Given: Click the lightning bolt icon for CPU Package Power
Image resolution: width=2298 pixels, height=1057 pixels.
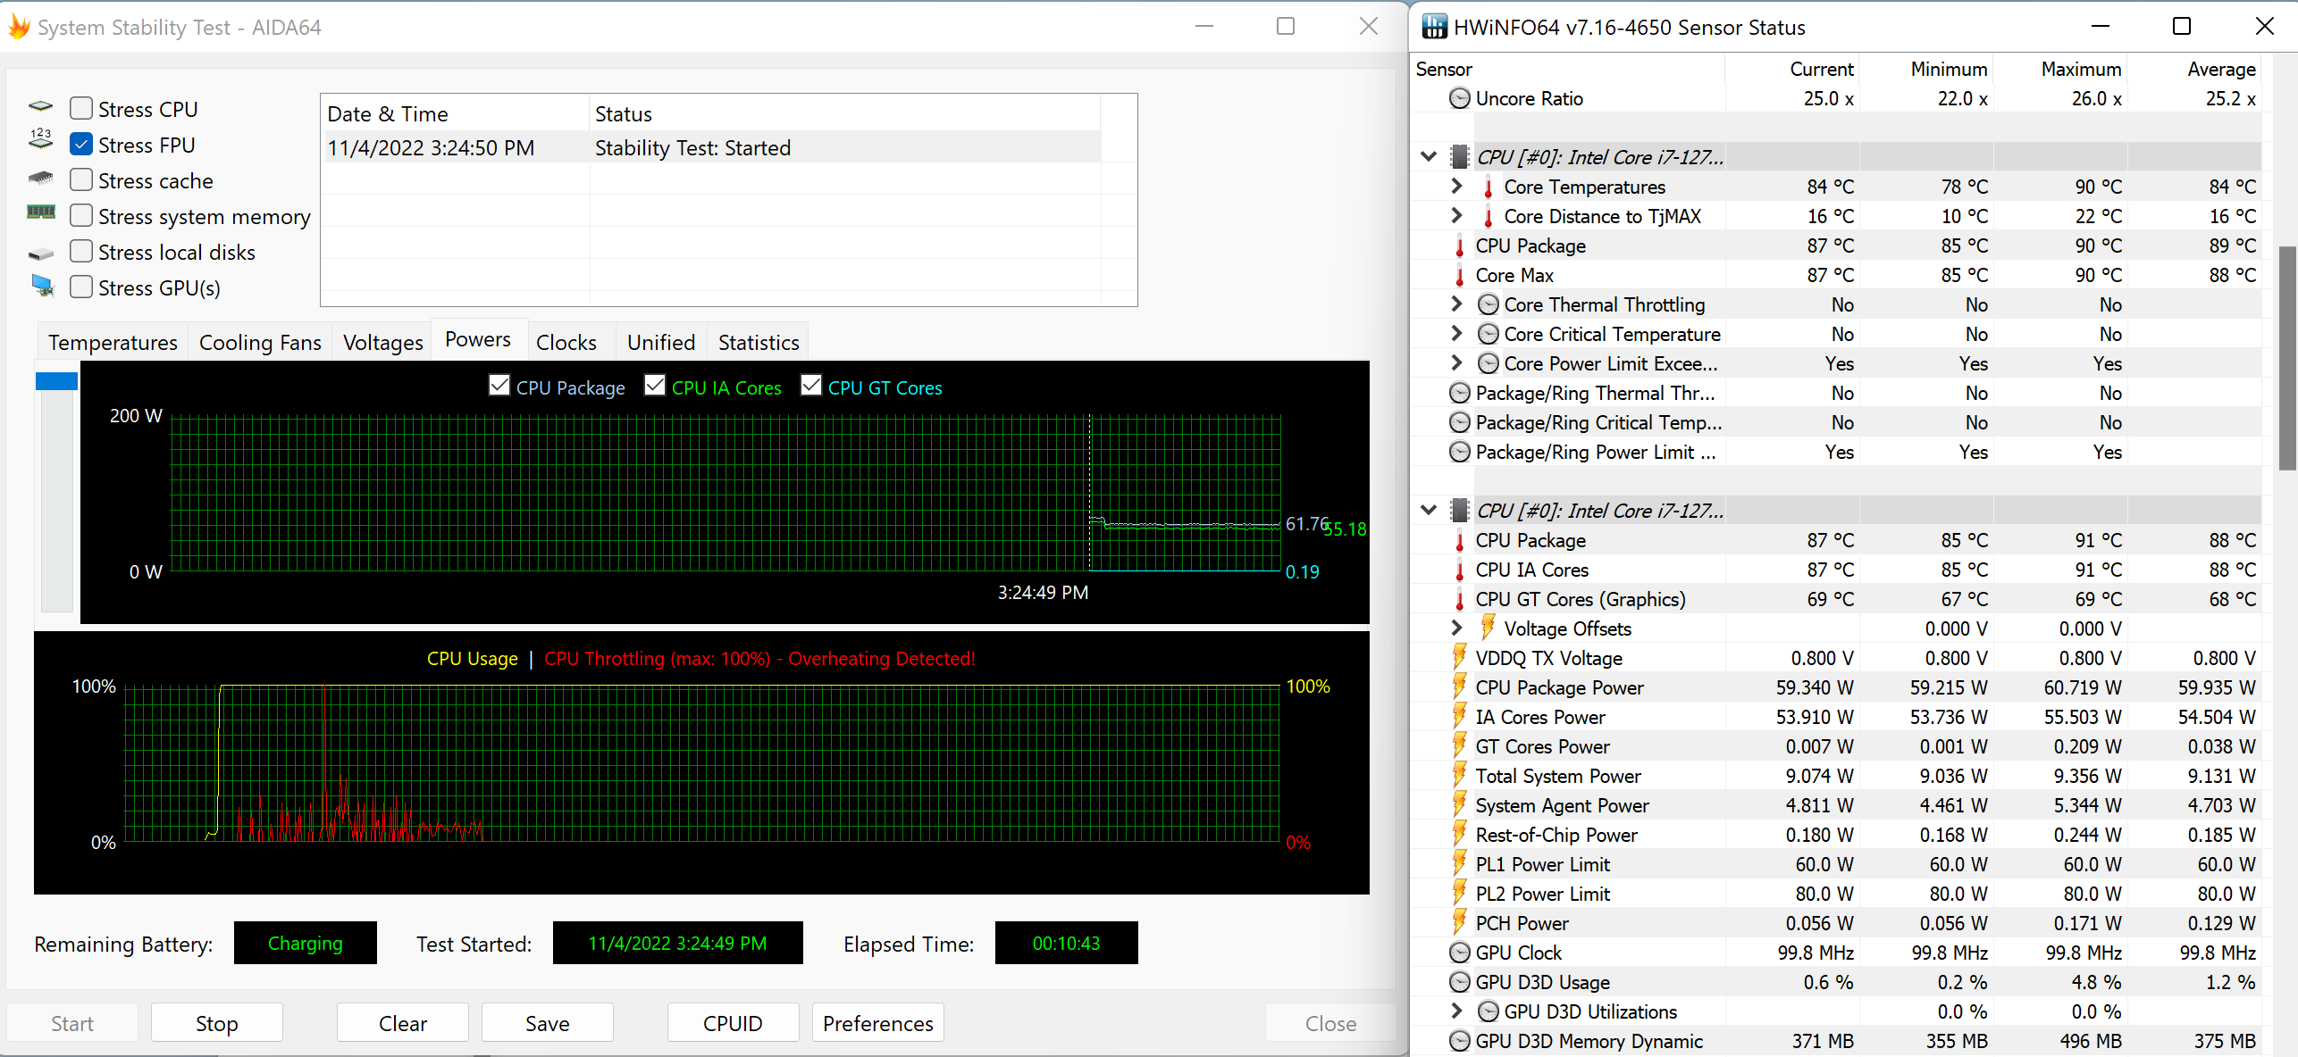Looking at the screenshot, I should (x=1459, y=687).
